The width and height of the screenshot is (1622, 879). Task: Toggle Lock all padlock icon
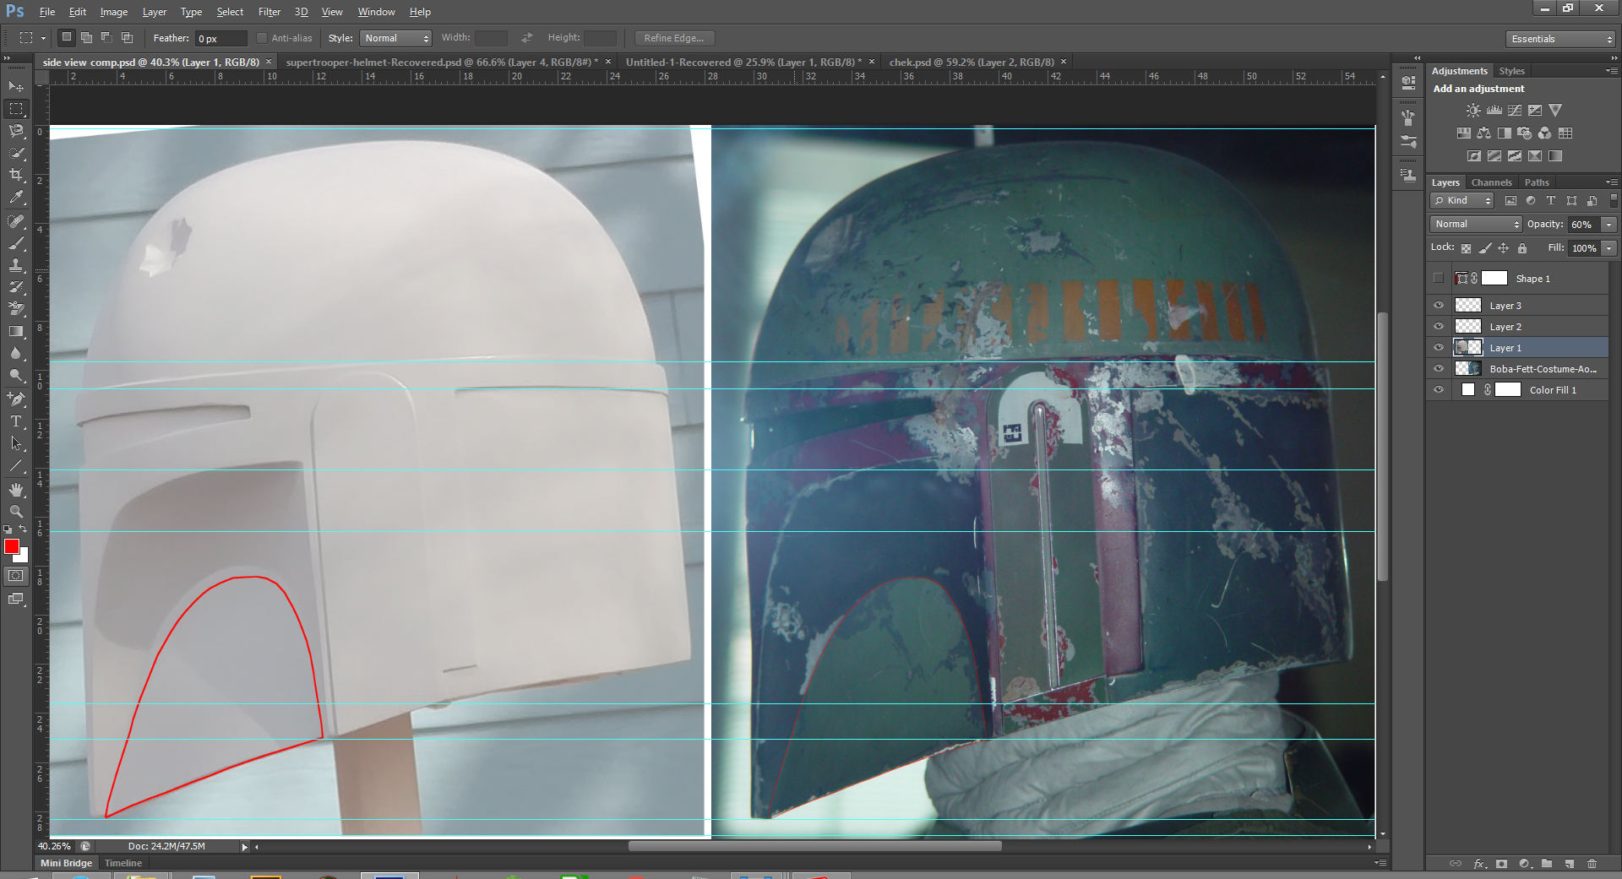coord(1522,248)
